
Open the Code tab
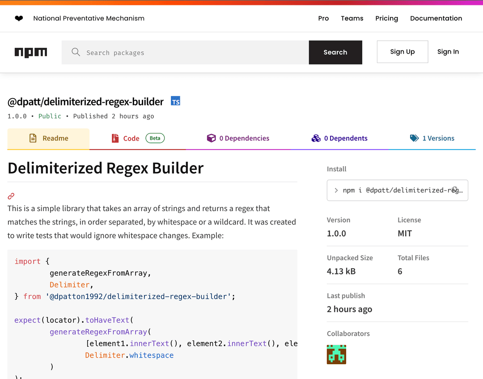pos(138,139)
